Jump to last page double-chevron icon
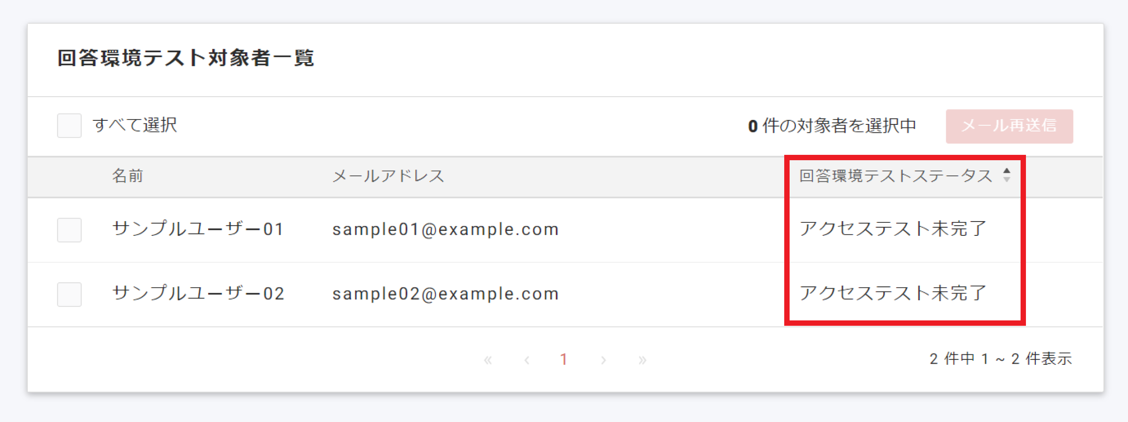This screenshot has height=422, width=1128. point(642,360)
